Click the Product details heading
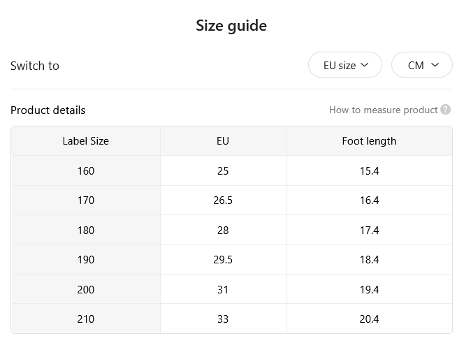 48,110
